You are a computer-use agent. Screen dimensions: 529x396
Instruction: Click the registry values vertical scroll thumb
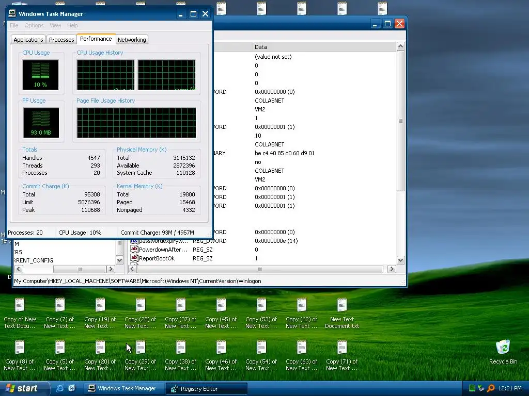click(x=400, y=121)
